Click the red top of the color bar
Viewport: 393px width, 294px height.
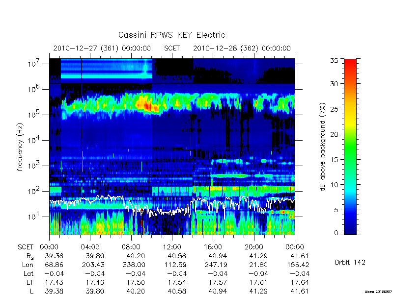pyautogui.click(x=350, y=64)
